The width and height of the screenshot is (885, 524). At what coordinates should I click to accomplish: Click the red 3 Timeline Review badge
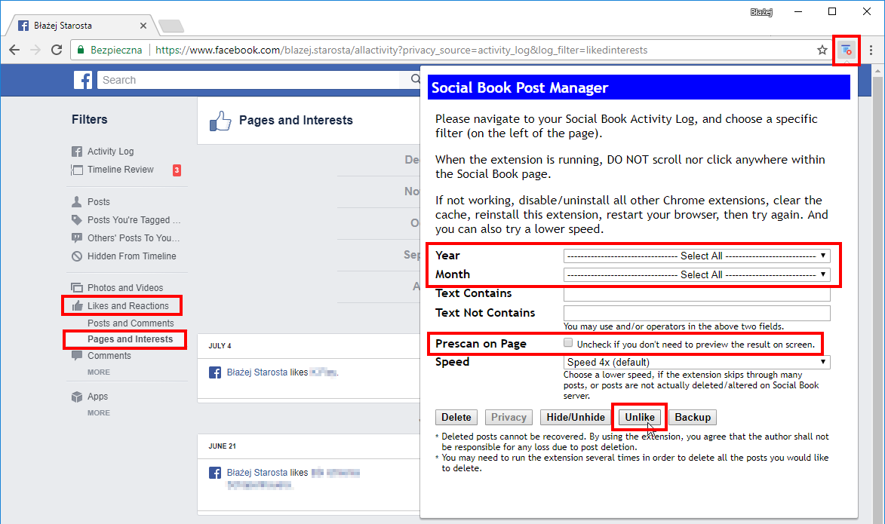[x=177, y=170]
